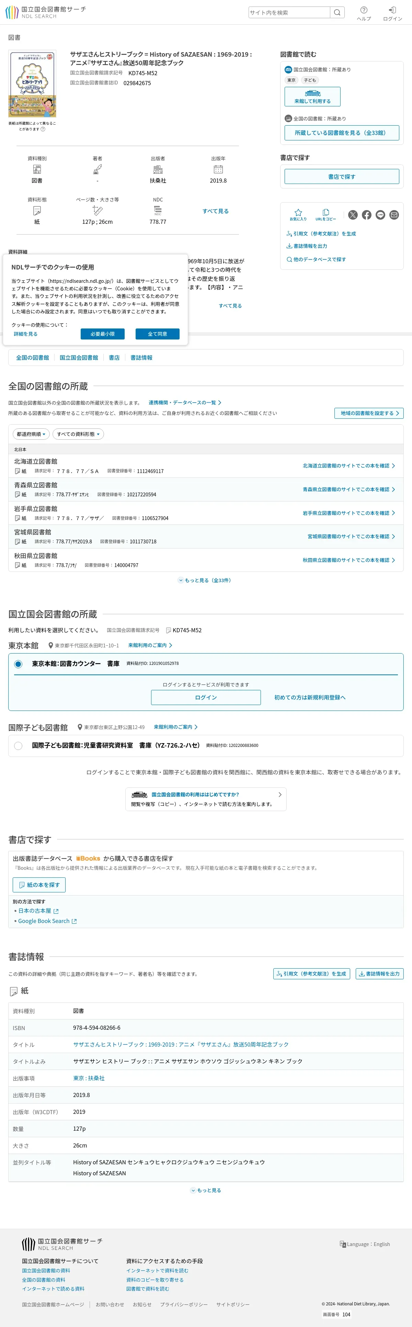The width and height of the screenshot is (412, 1327).
Task: Click the location pin icon beside 東京本館 address
Action: point(50,645)
